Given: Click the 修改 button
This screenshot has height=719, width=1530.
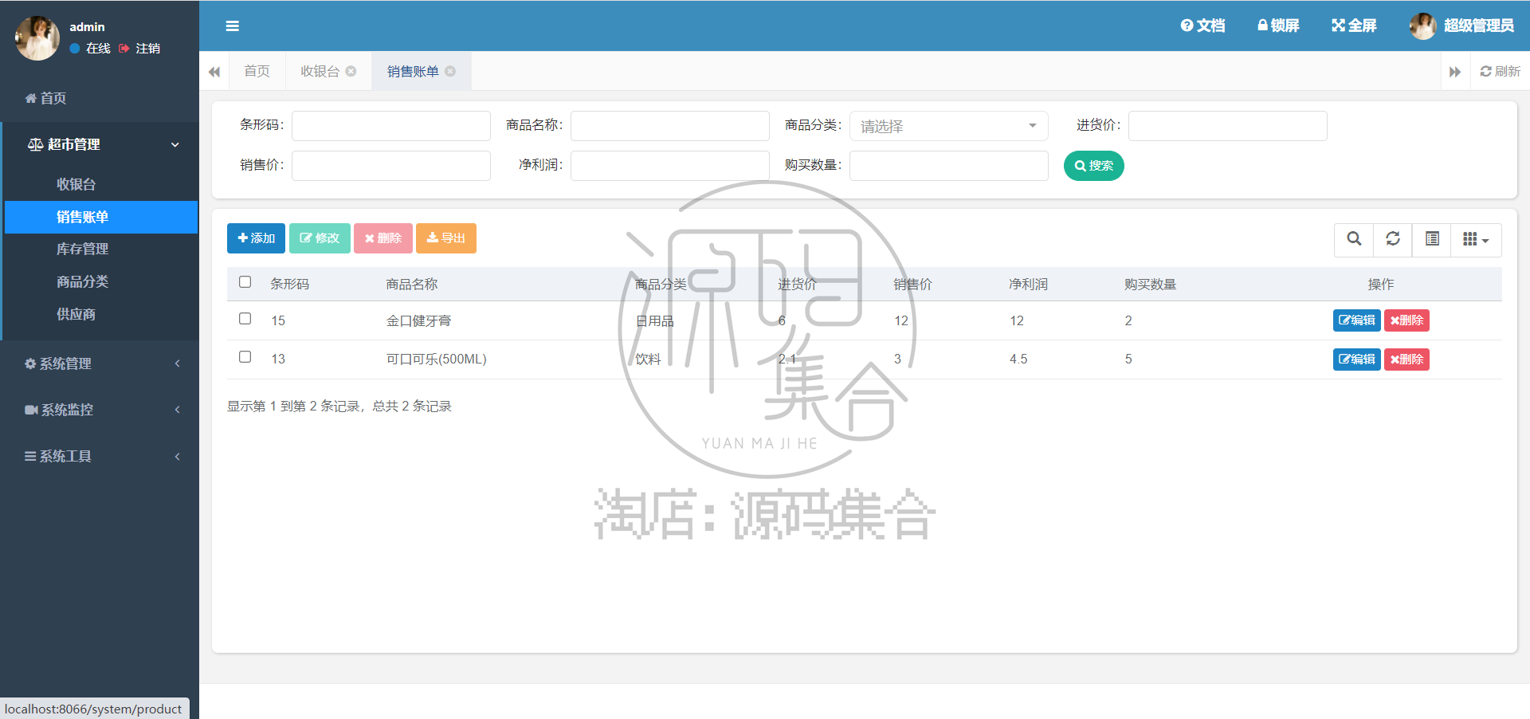Looking at the screenshot, I should pyautogui.click(x=320, y=238).
